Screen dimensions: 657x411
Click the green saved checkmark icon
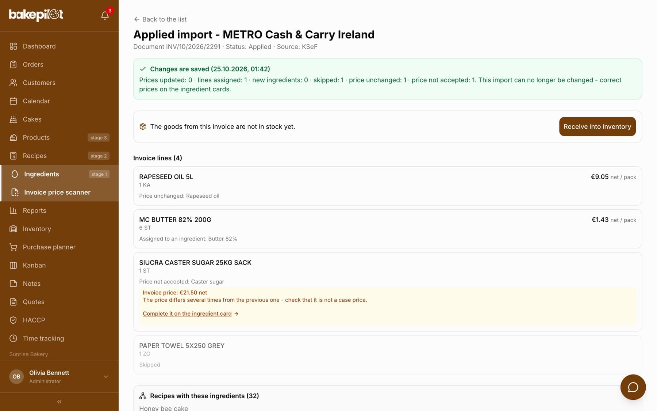pyautogui.click(x=143, y=69)
